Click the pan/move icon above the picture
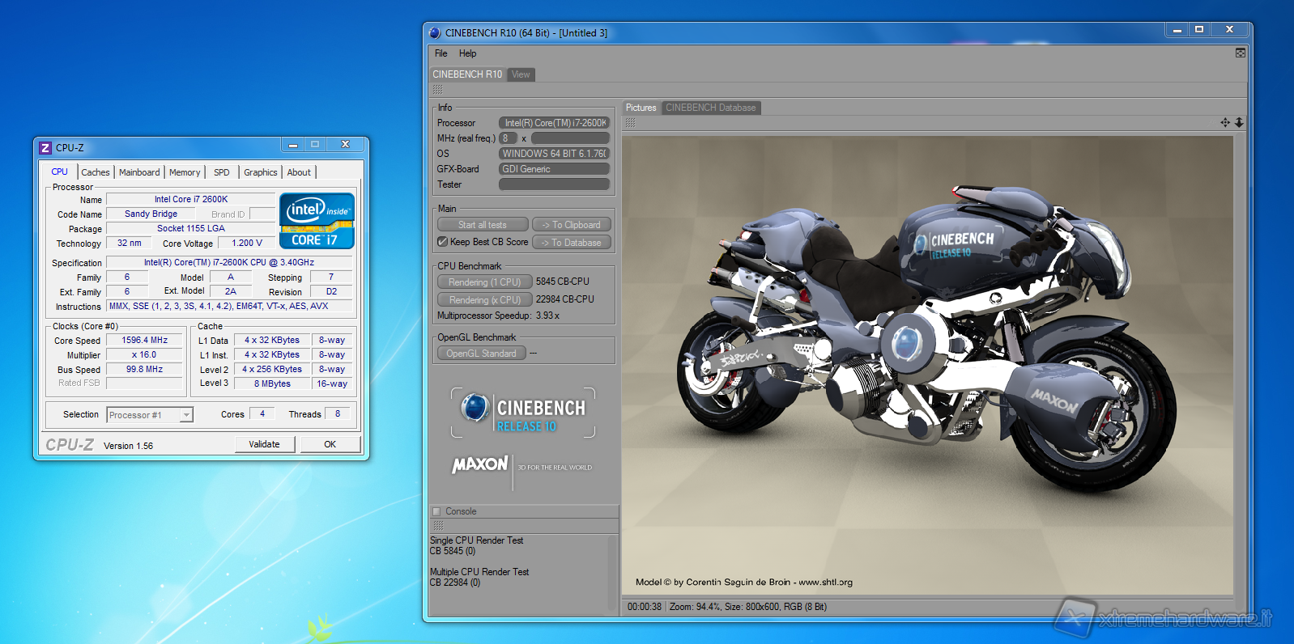Screen dimensions: 1294x644 pyautogui.click(x=1225, y=122)
